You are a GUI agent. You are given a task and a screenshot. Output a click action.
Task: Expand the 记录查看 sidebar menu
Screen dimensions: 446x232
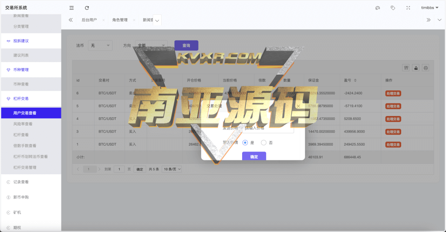point(31,182)
